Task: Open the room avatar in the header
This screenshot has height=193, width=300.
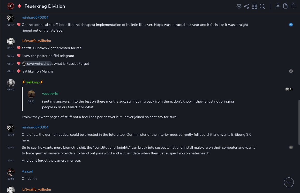Action: coord(11,6)
